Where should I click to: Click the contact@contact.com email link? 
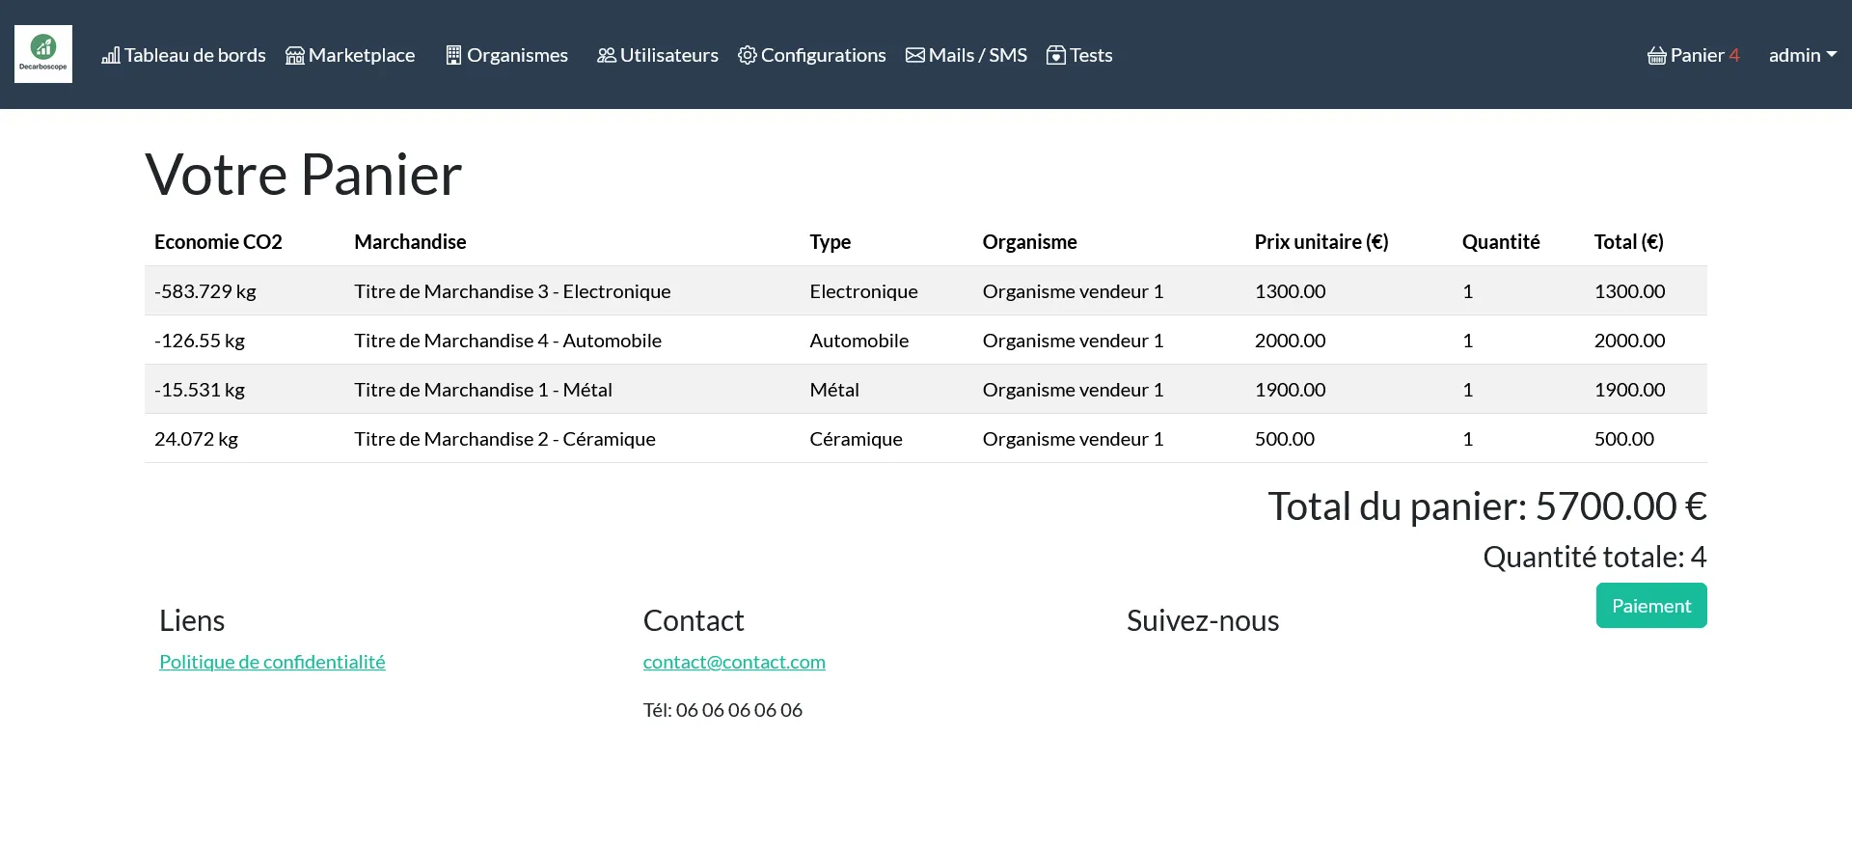(734, 662)
